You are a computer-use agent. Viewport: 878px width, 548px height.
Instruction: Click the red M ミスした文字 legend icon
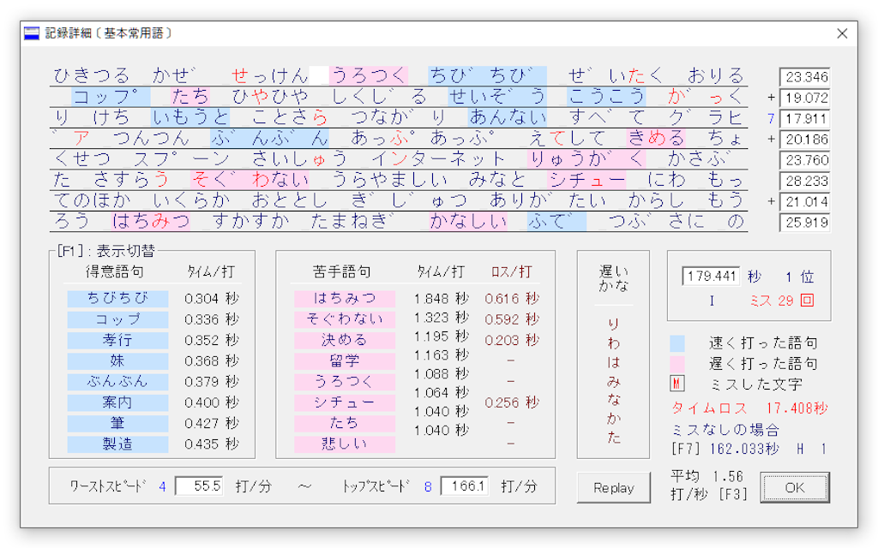[677, 384]
